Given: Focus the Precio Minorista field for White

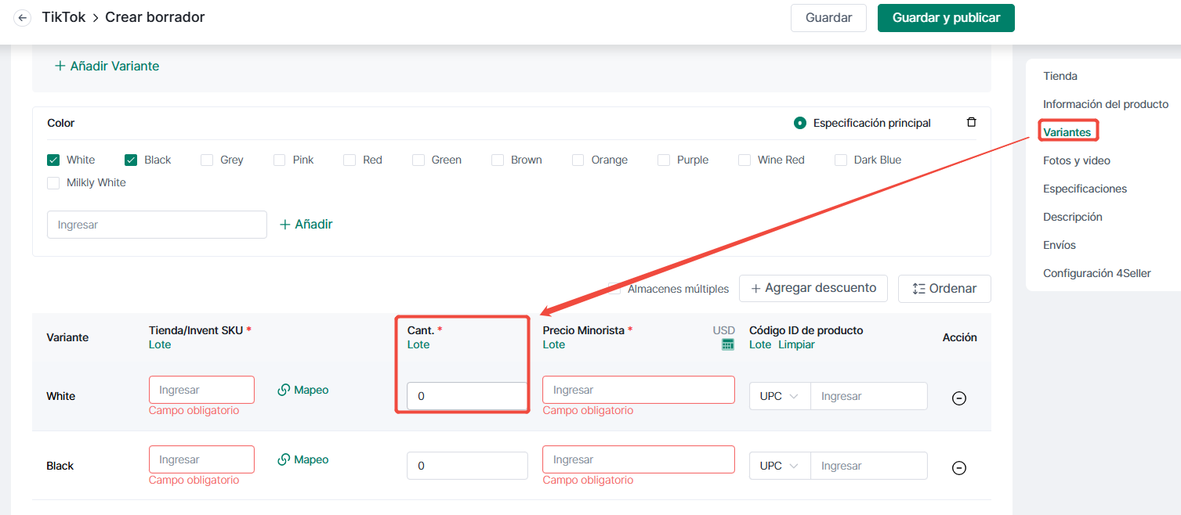Looking at the screenshot, I should [639, 390].
